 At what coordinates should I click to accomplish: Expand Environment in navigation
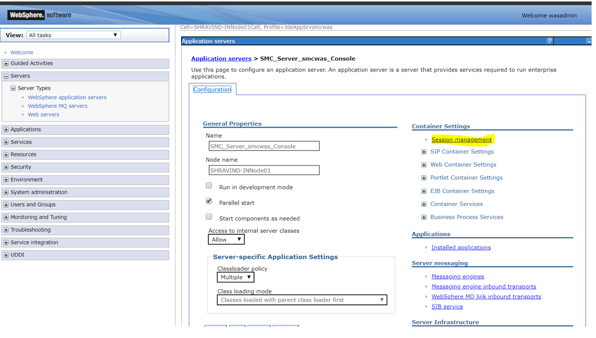pos(6,180)
